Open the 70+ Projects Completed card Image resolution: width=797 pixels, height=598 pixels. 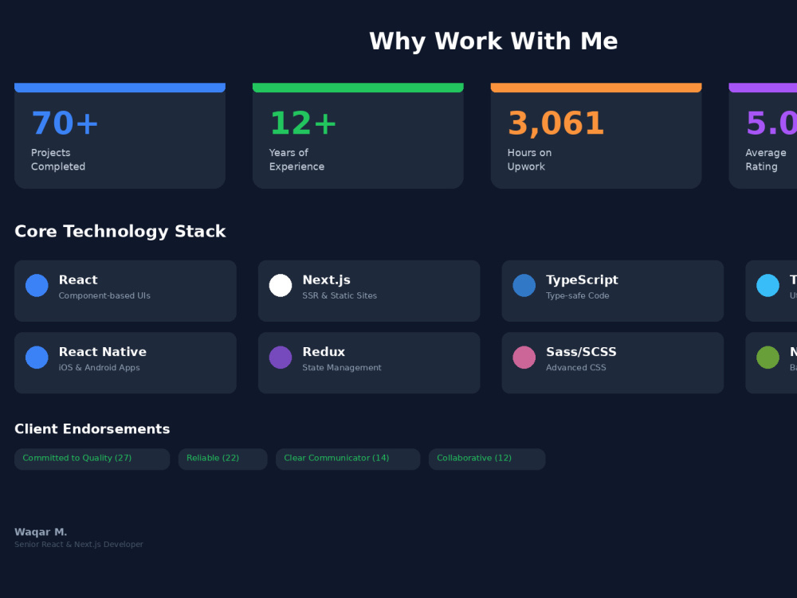tap(120, 135)
